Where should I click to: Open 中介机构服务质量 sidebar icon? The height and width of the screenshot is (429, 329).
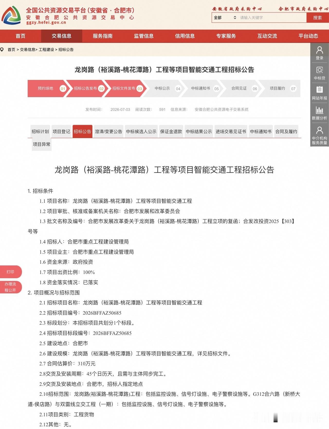click(319, 135)
